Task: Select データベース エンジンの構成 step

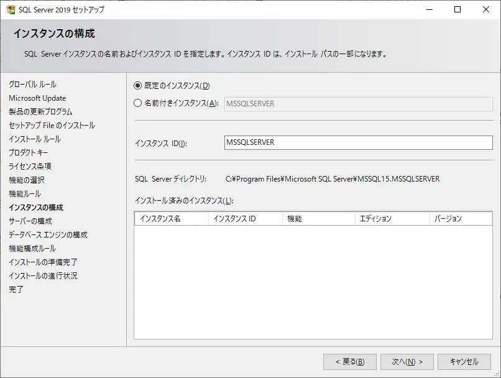Action: click(x=48, y=235)
